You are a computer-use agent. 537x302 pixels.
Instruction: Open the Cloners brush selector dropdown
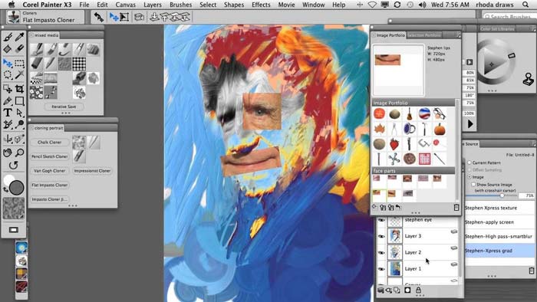pos(45,17)
